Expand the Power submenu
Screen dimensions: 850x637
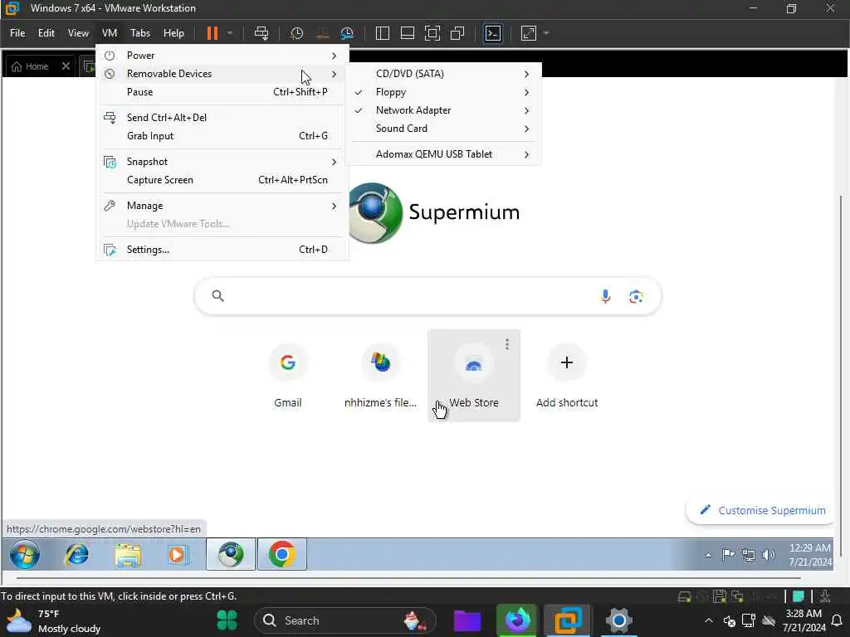[x=222, y=56]
